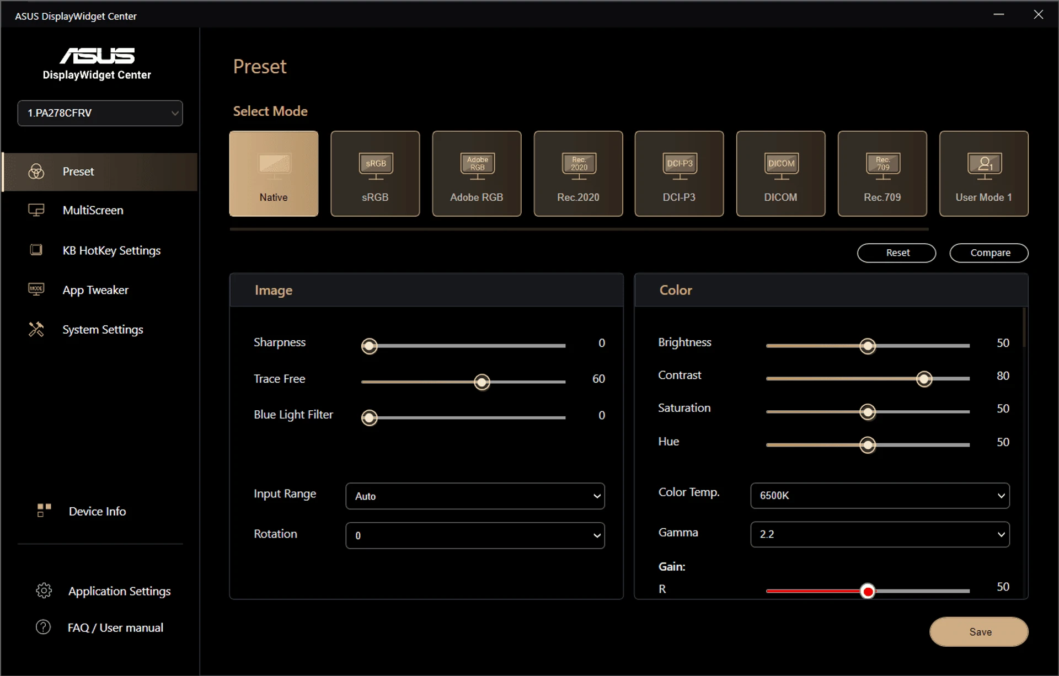Click the App Tweaker mode icon
1059x676 pixels.
coord(36,289)
